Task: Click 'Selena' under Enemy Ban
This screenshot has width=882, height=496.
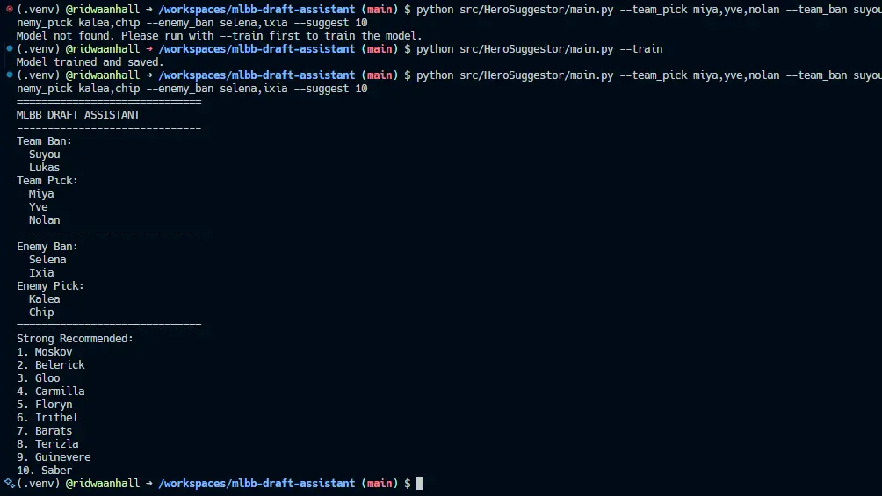Action: [x=47, y=259]
